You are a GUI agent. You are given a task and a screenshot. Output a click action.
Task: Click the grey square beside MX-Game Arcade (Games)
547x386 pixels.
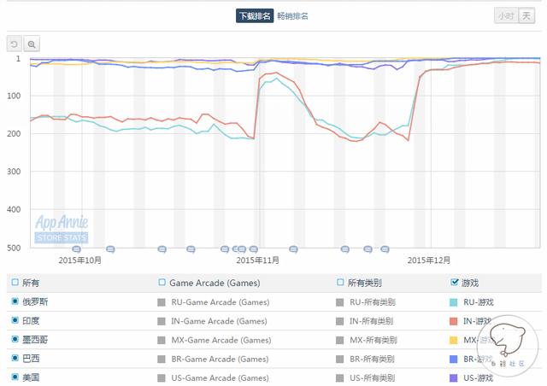(x=162, y=340)
